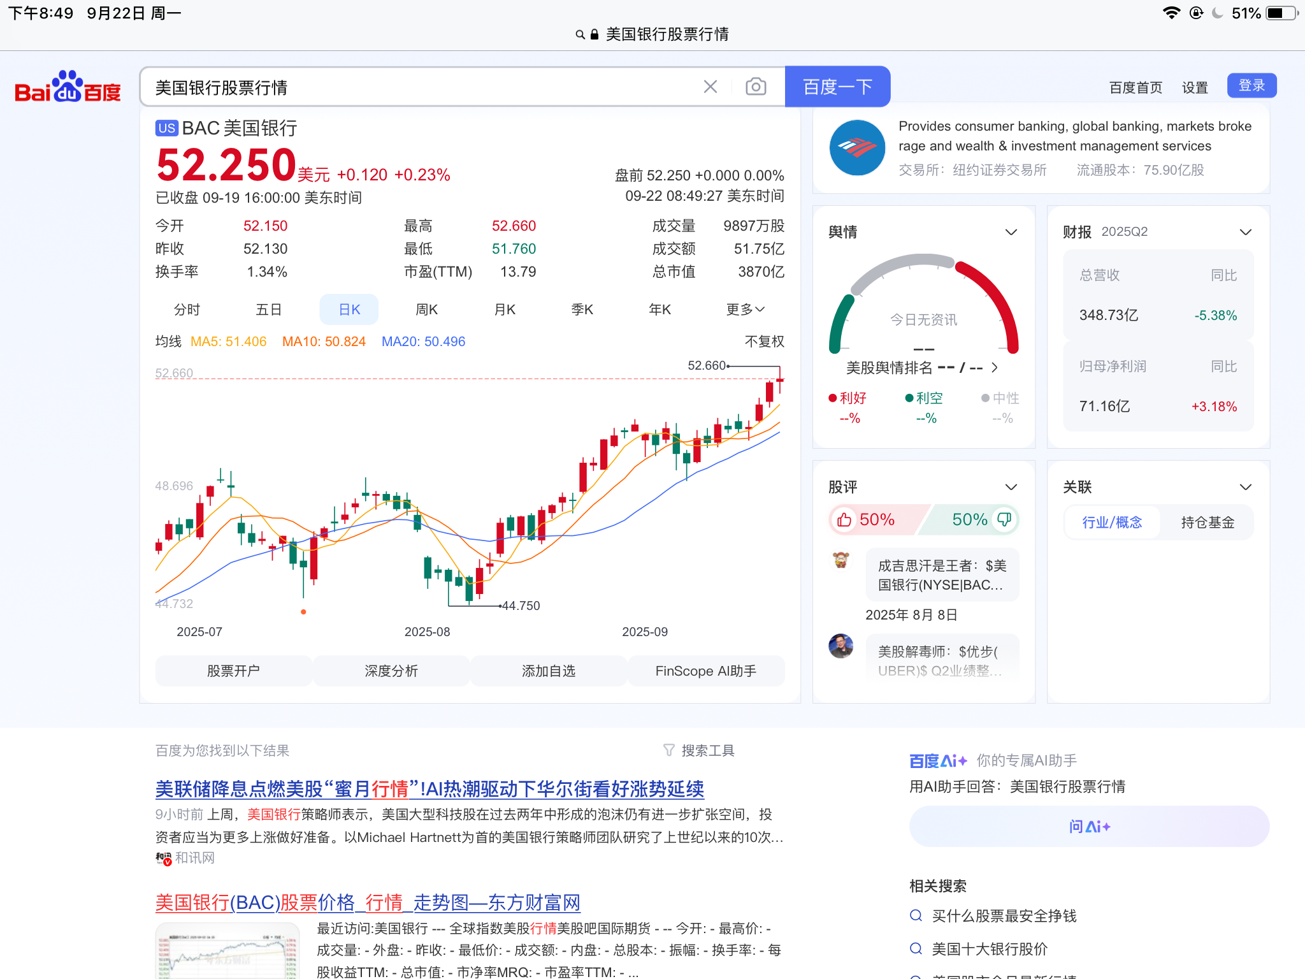1305x979 pixels.
Task: Click the US market badge
Action: click(166, 128)
